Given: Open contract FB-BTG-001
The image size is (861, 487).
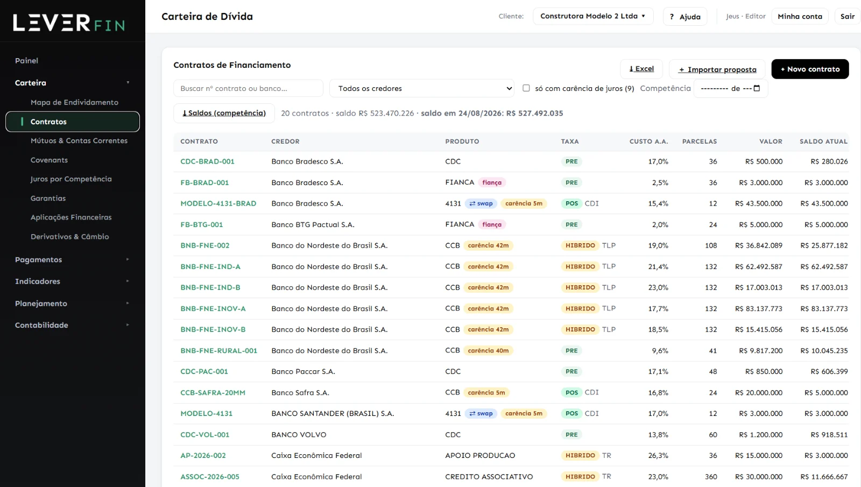Looking at the screenshot, I should point(201,224).
